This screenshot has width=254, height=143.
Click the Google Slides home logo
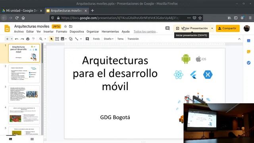[7, 29]
